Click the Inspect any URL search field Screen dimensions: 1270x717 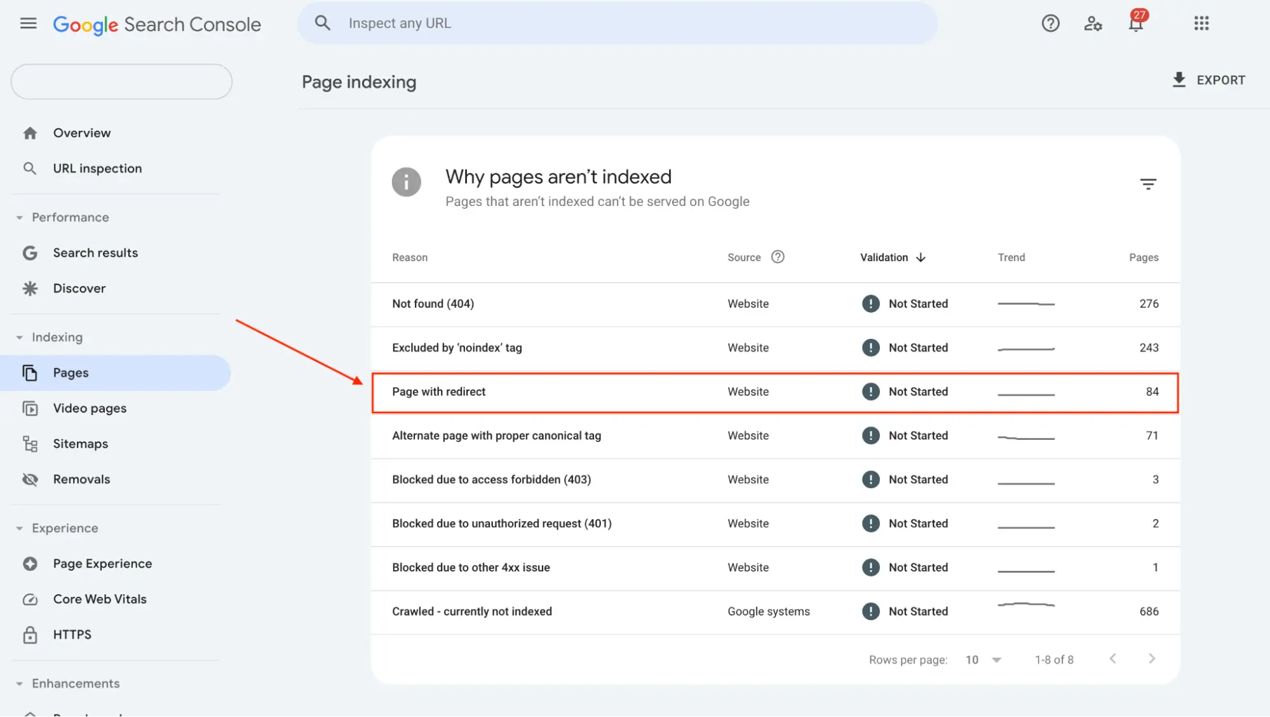point(616,23)
